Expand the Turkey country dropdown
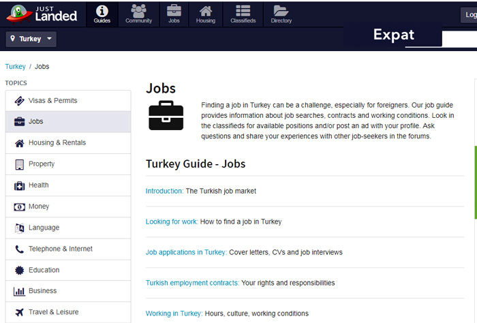Viewport: 477px width, 323px height. [x=31, y=39]
